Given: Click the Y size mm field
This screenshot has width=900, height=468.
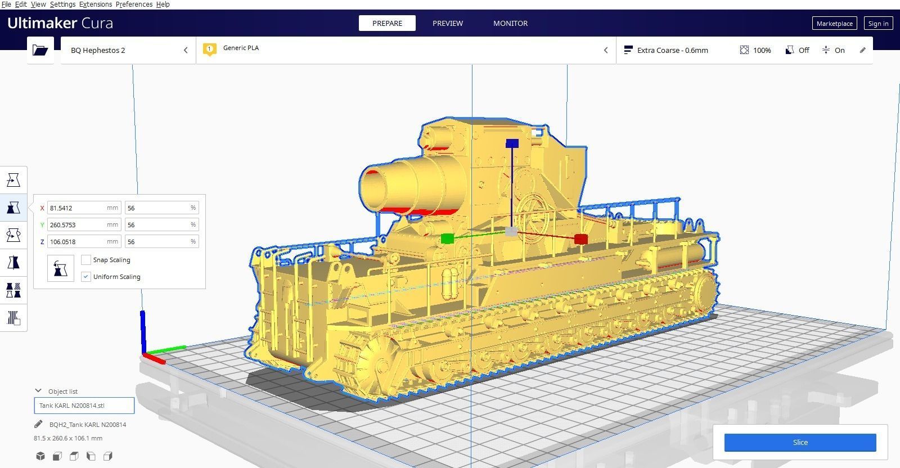Looking at the screenshot, I should pos(84,224).
